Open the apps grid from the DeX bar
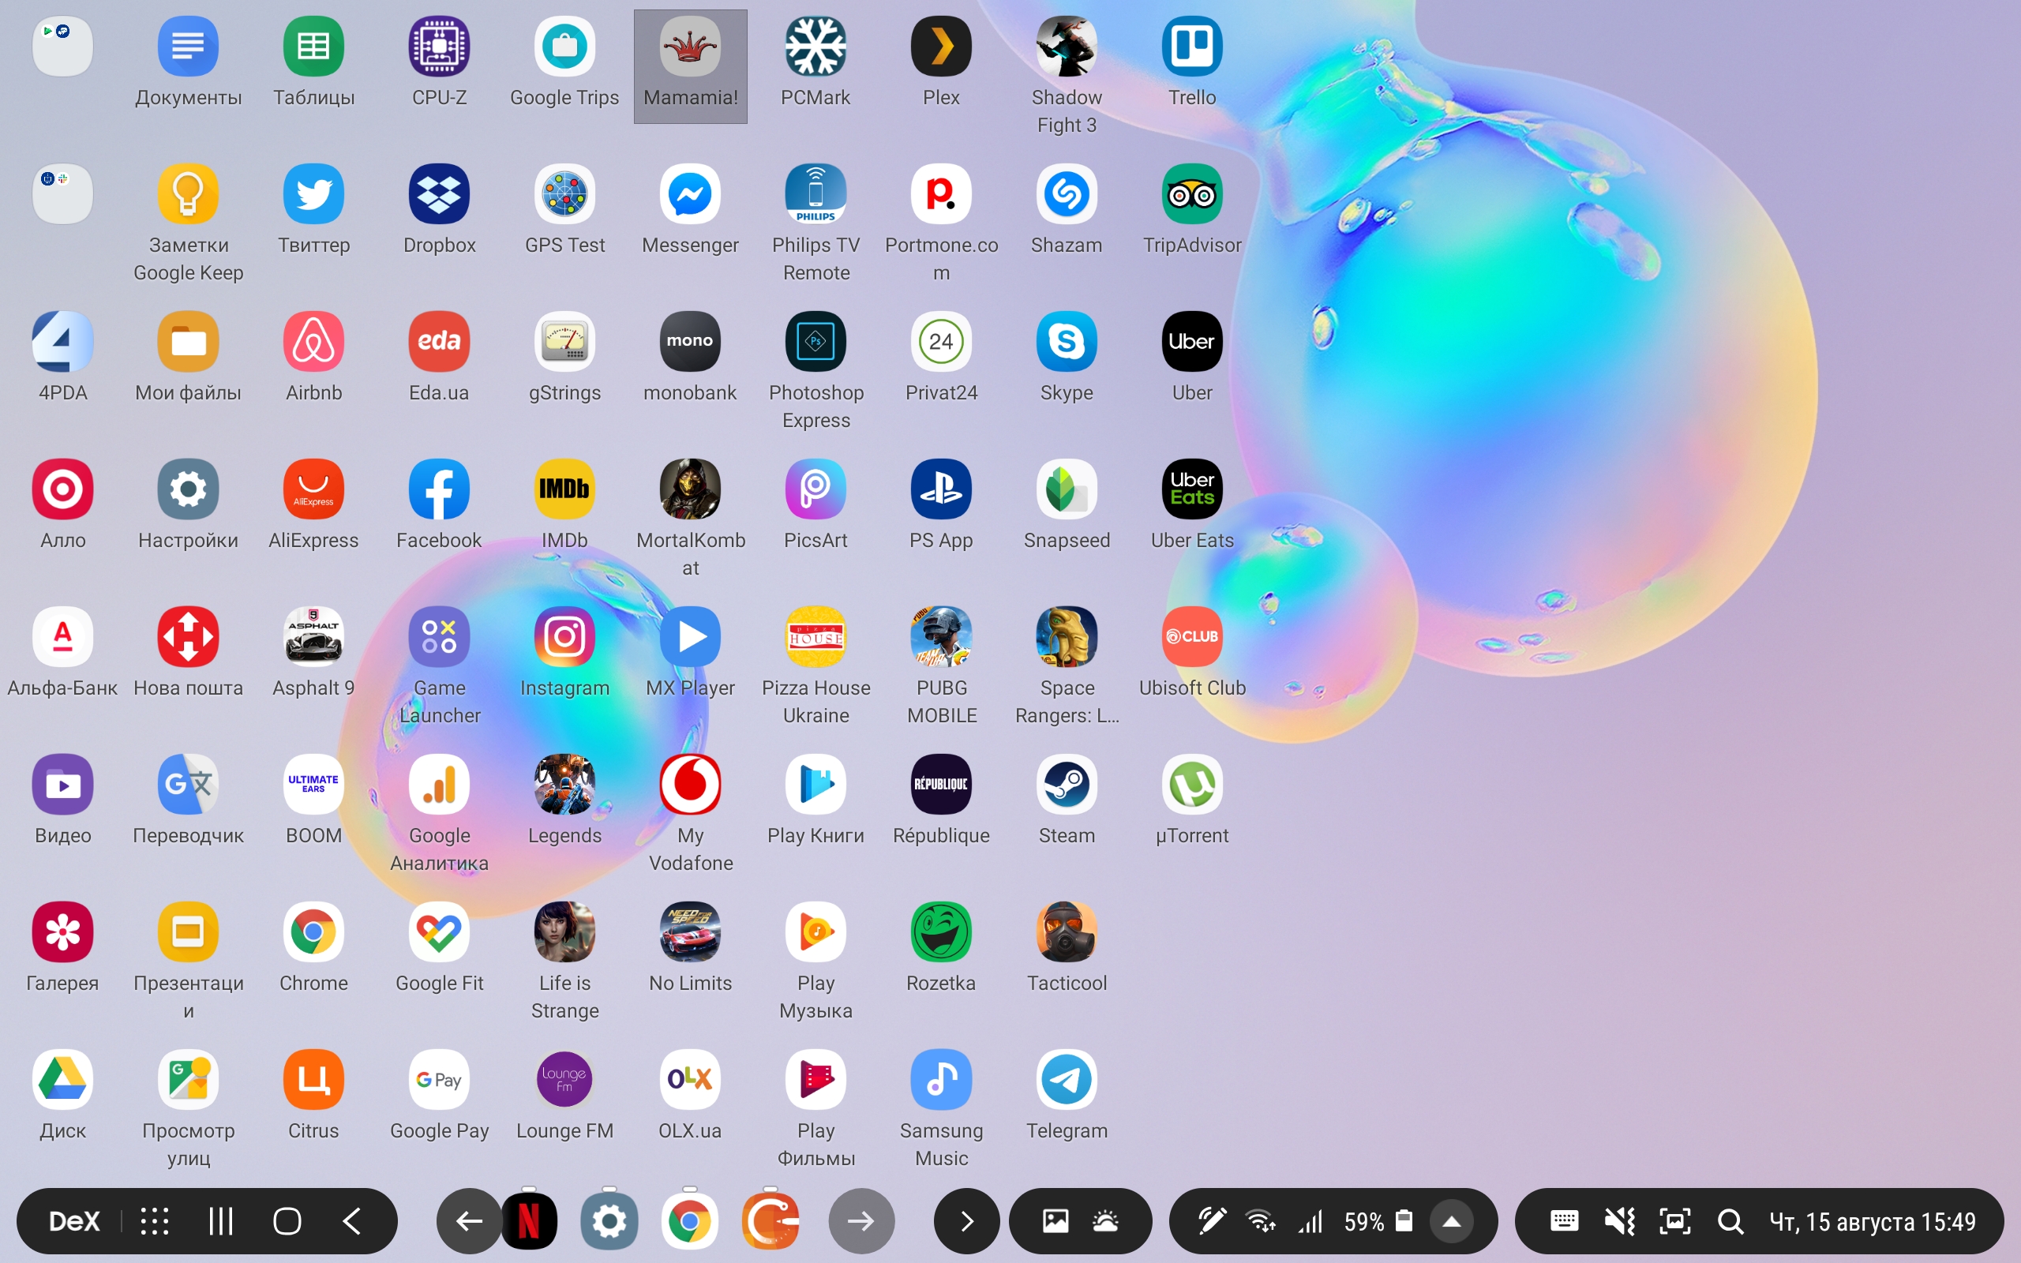This screenshot has height=1263, width=2021. tap(155, 1221)
